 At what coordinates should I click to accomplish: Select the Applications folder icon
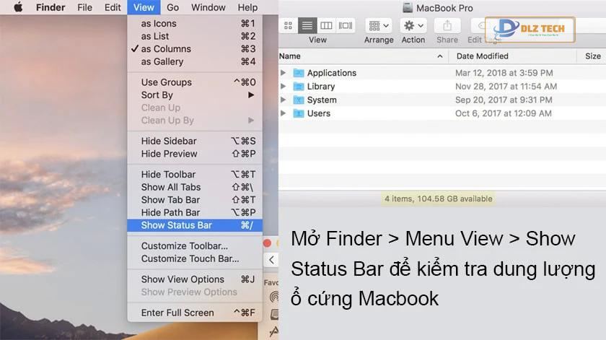[x=299, y=73]
